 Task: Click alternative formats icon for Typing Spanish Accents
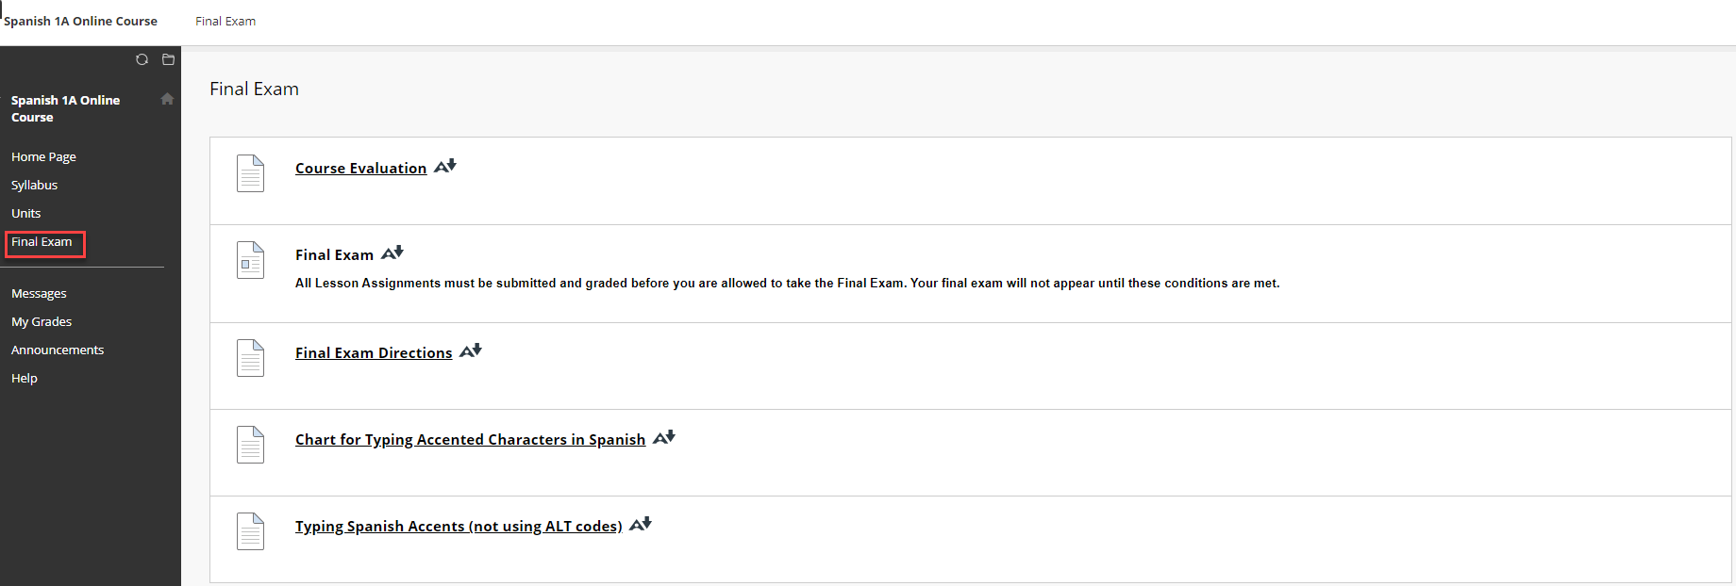pos(641,524)
